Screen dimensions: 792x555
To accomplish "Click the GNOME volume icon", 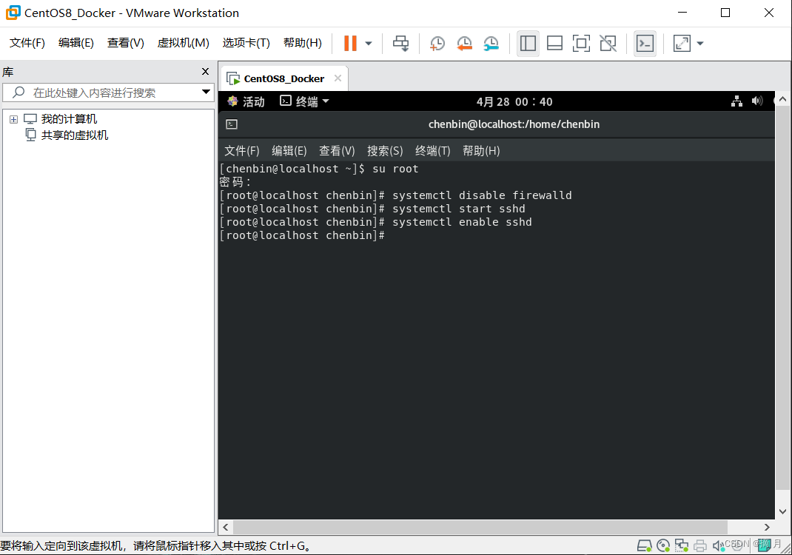I will 756,101.
